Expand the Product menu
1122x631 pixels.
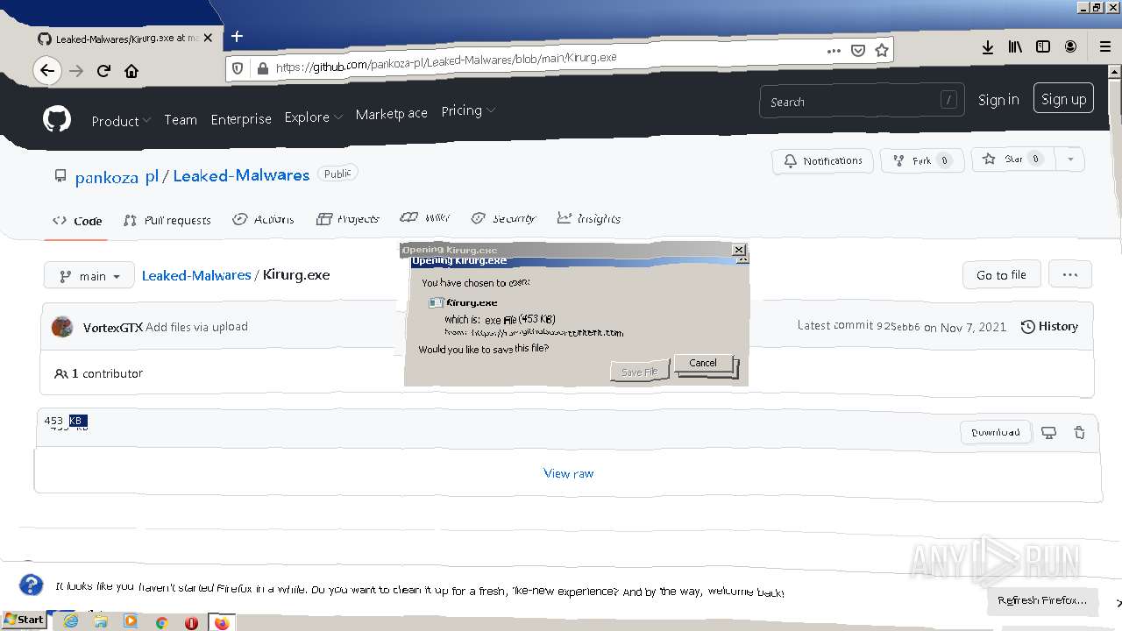pyautogui.click(x=121, y=121)
